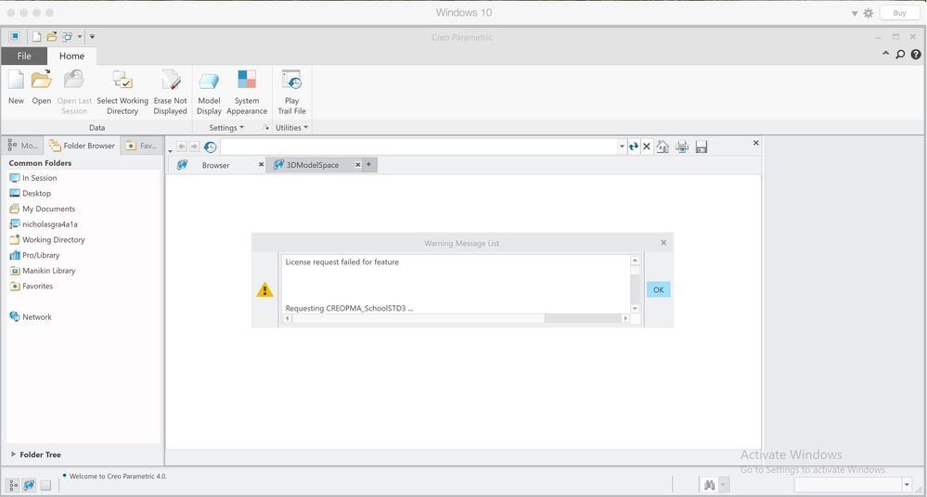Customize the quick access toolbar dropdown
Image resolution: width=927 pixels, height=497 pixels.
(x=92, y=37)
